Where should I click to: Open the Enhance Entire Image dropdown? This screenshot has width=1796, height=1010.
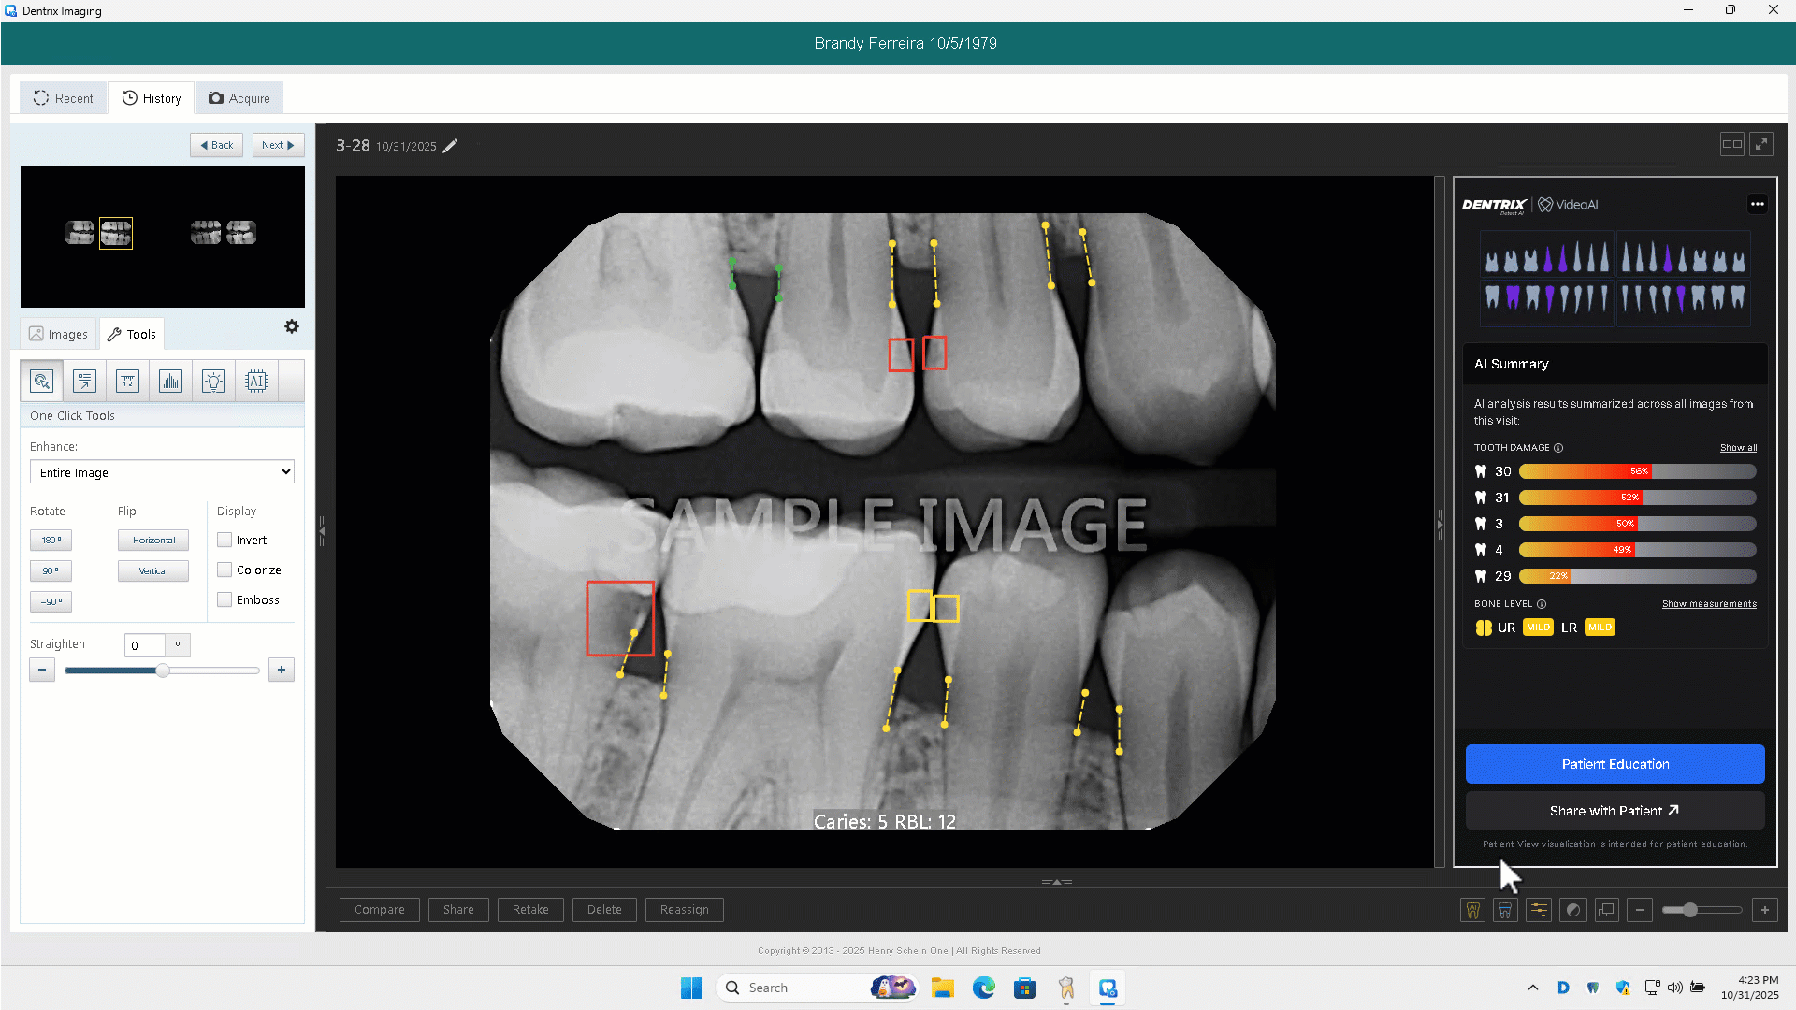162,472
